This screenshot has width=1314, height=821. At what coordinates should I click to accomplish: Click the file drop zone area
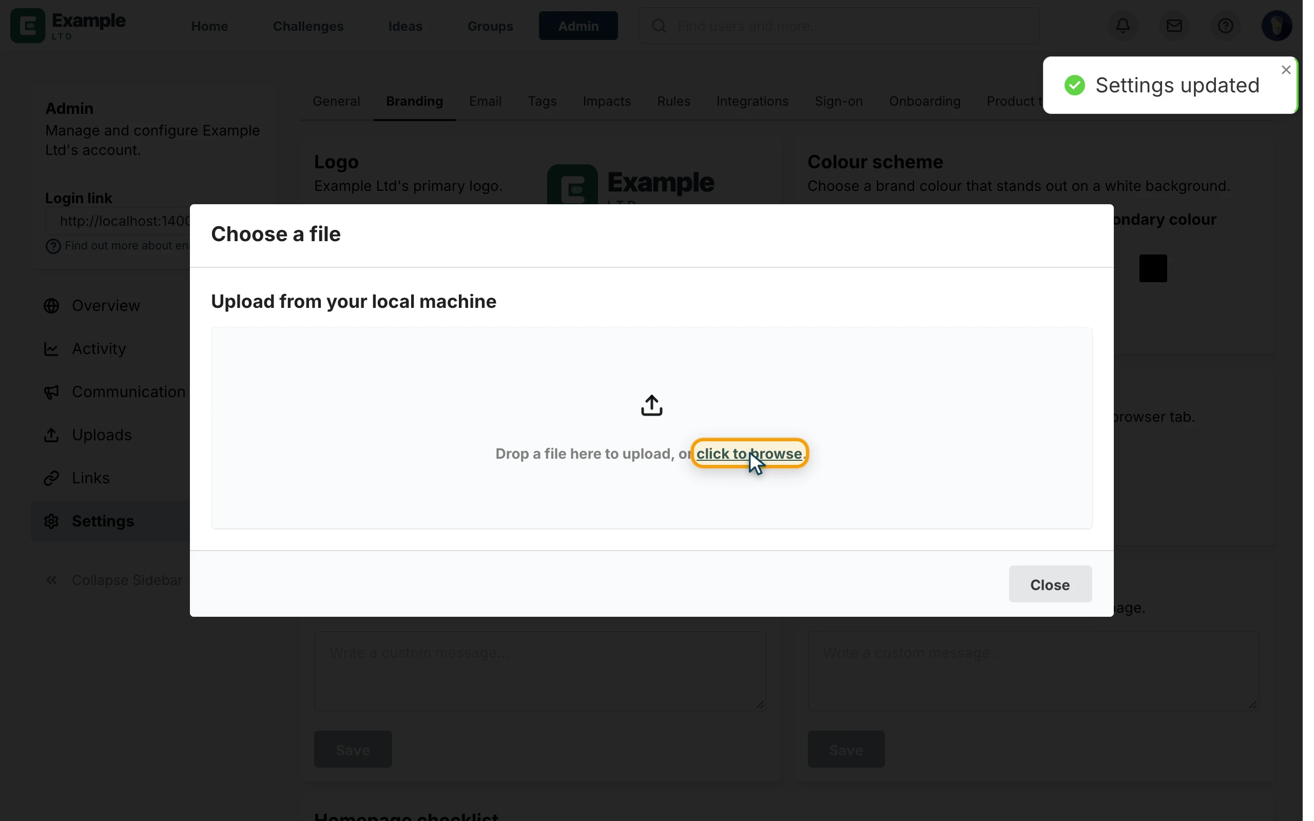[651, 428]
